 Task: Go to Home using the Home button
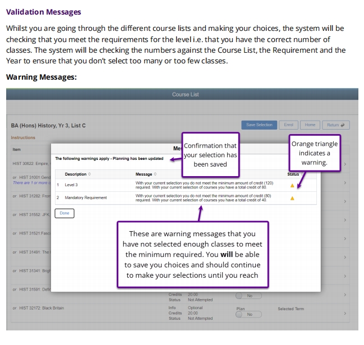(310, 125)
